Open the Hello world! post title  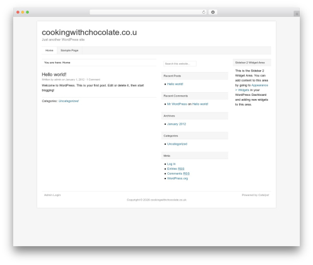(x=54, y=75)
